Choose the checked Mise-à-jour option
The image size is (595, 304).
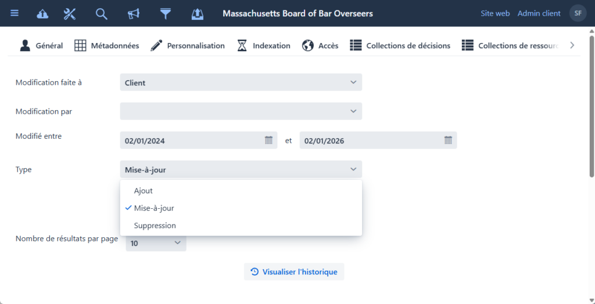tap(154, 208)
